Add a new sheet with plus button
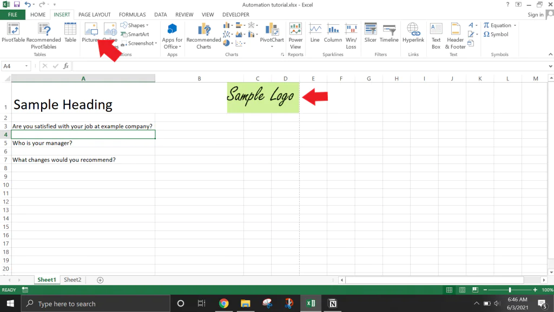This screenshot has height=312, width=554. [x=100, y=280]
